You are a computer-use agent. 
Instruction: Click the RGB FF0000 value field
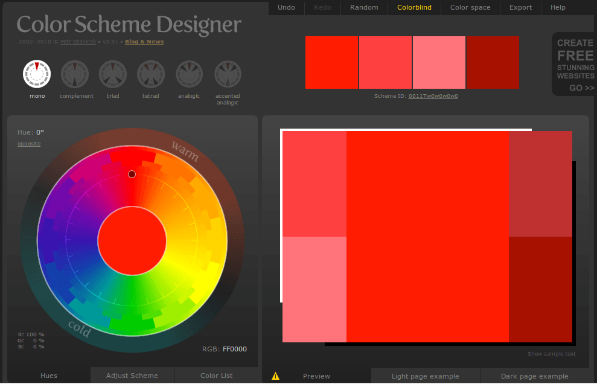pyautogui.click(x=234, y=349)
